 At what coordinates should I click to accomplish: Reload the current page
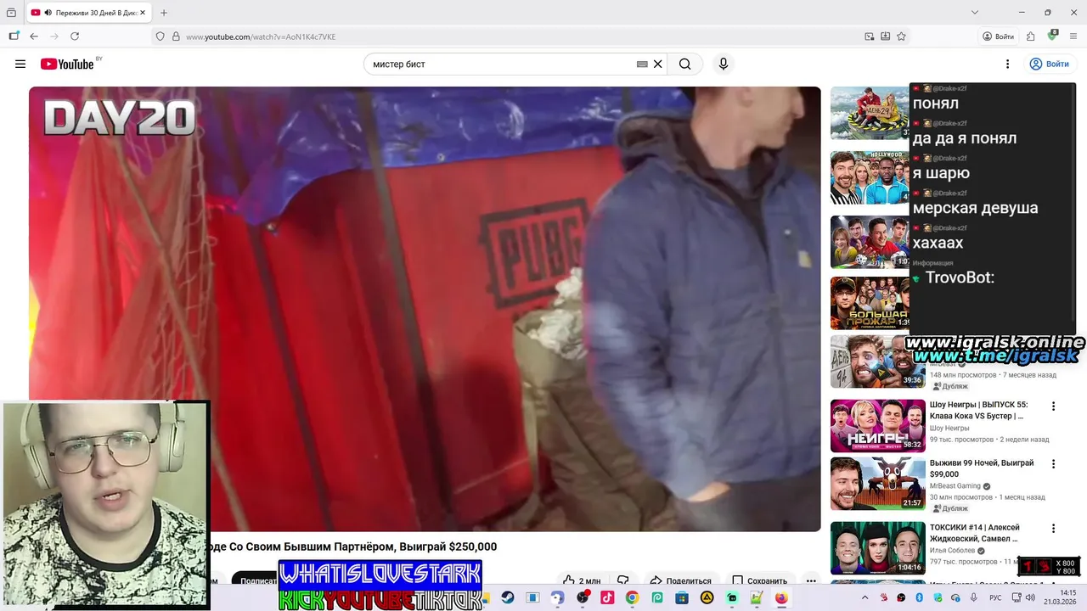click(75, 36)
